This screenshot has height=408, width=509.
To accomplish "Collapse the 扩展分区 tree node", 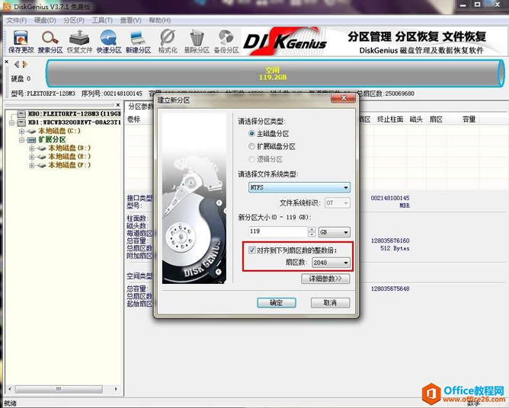I will point(22,140).
